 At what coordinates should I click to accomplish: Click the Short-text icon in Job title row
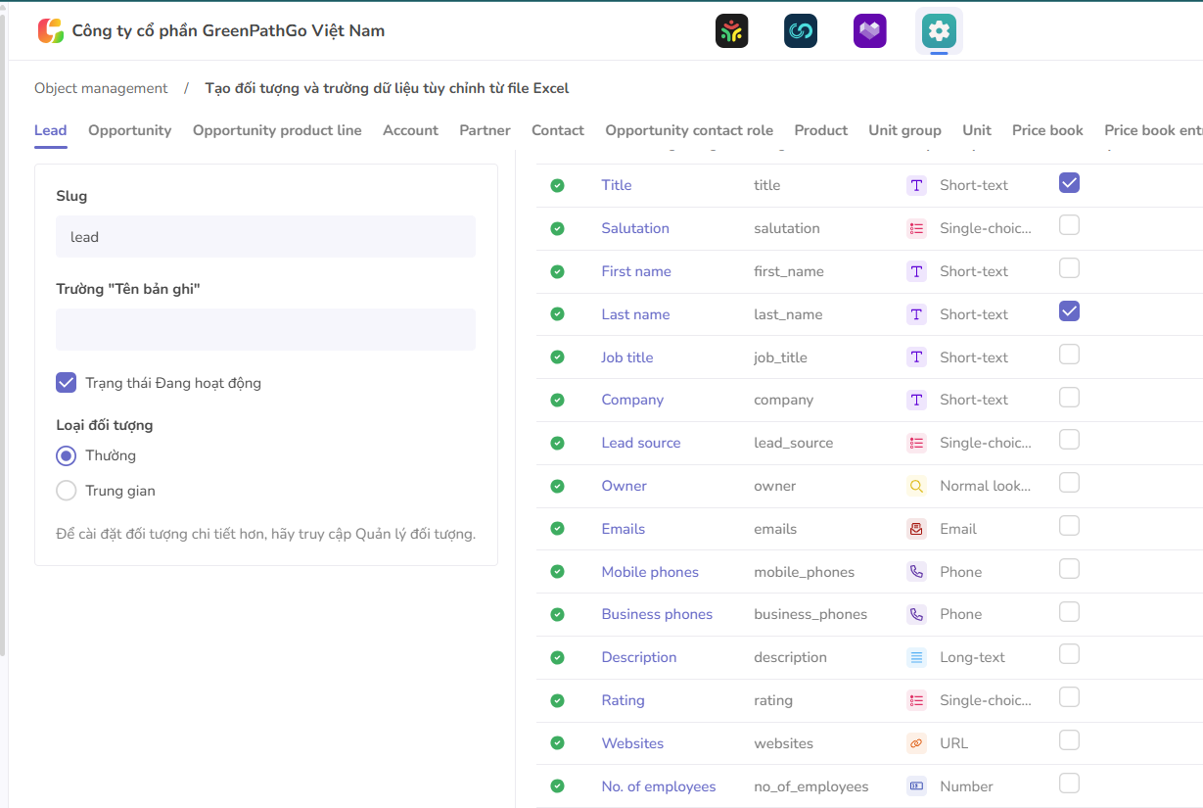(916, 357)
